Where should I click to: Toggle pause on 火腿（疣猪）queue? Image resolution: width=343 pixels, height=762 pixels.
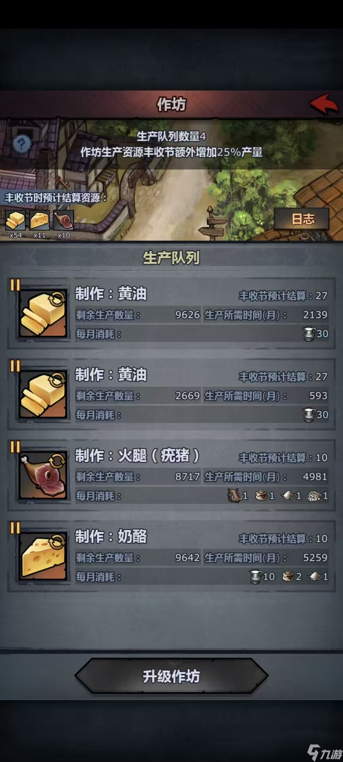pos(15,447)
